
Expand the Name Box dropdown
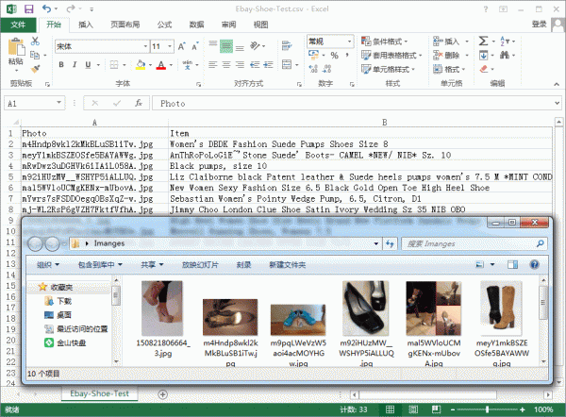58,103
